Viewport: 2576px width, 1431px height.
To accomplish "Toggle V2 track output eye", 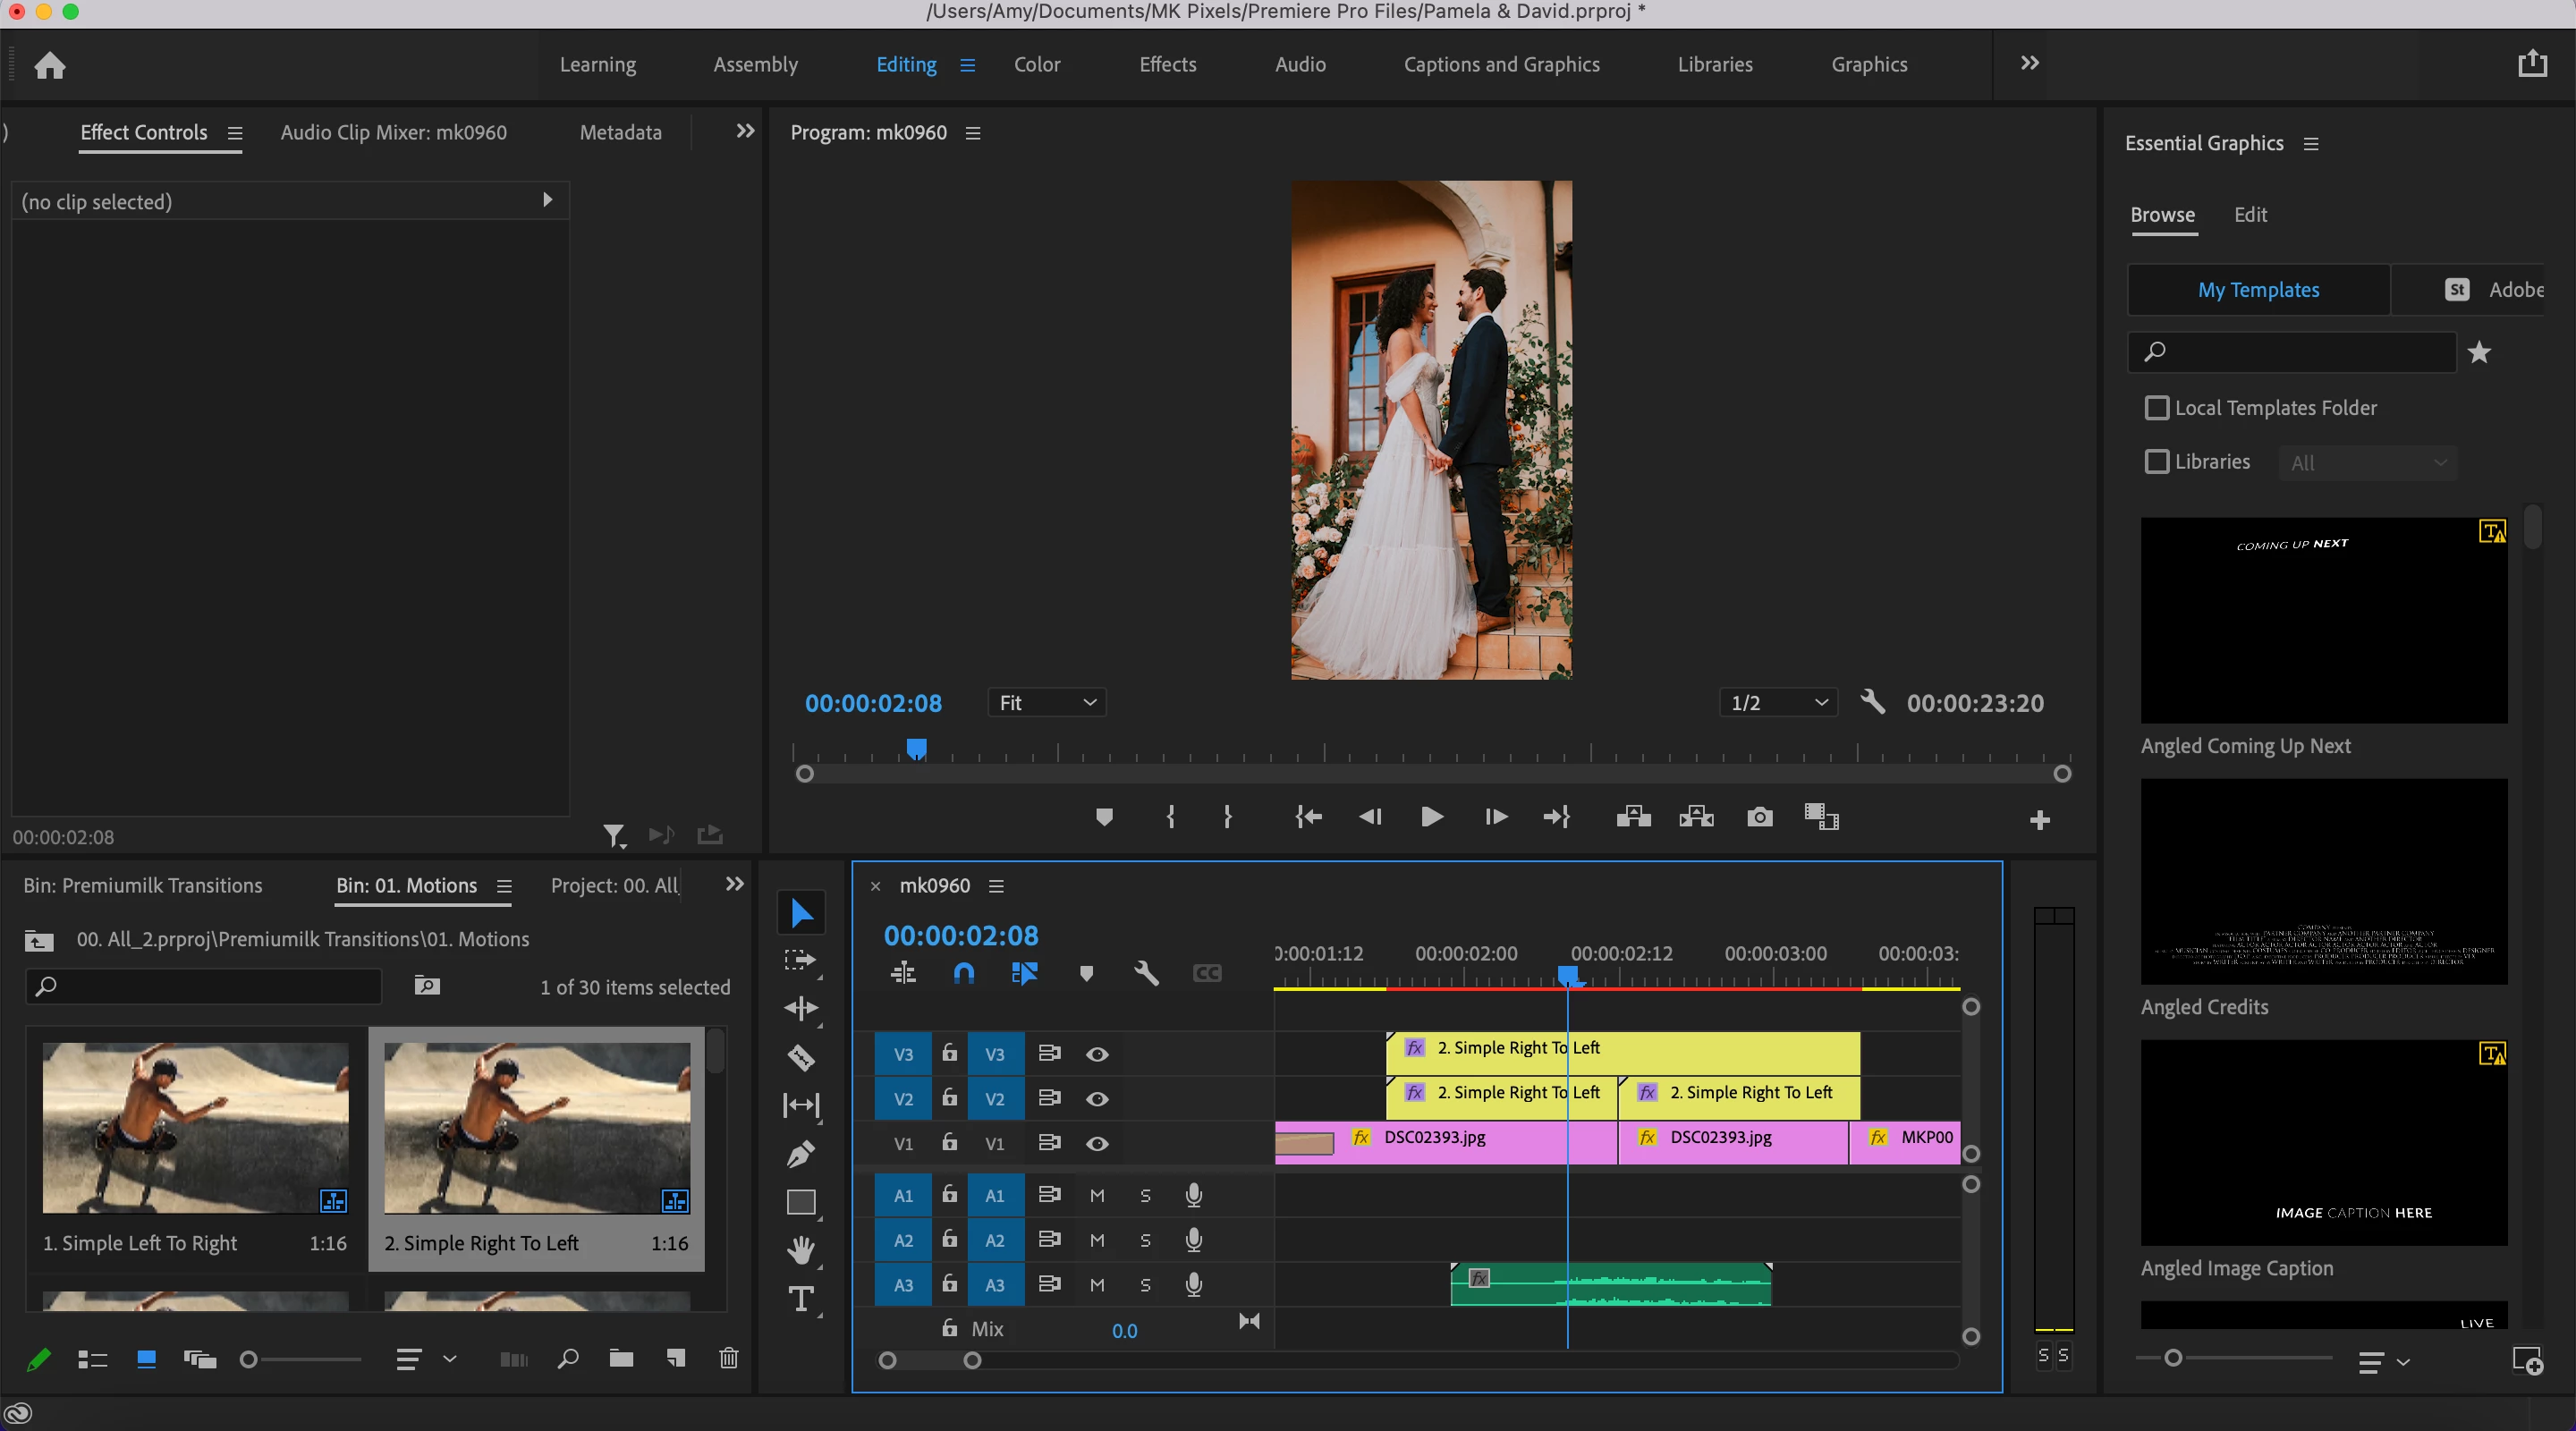I will click(1097, 1099).
